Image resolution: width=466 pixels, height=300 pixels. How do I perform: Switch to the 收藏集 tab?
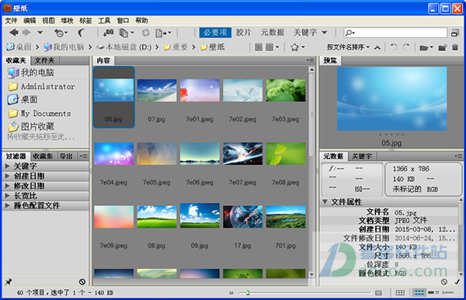pos(43,156)
